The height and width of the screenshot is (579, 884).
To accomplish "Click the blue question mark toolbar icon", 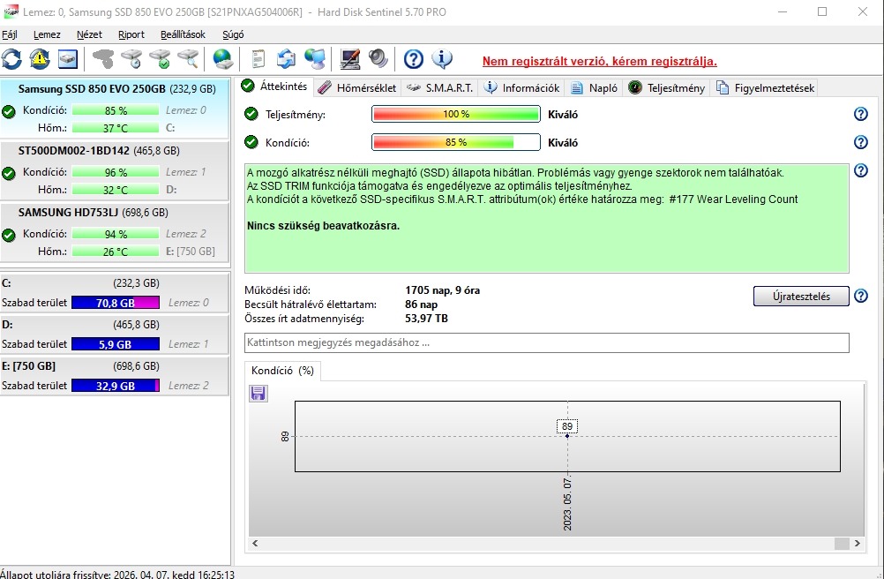I will click(413, 59).
